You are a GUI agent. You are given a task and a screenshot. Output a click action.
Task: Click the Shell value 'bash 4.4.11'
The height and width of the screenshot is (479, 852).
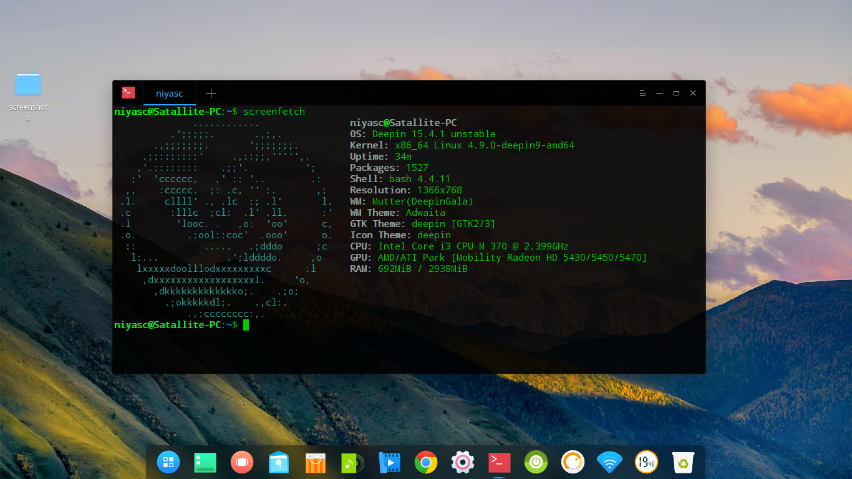pos(420,179)
